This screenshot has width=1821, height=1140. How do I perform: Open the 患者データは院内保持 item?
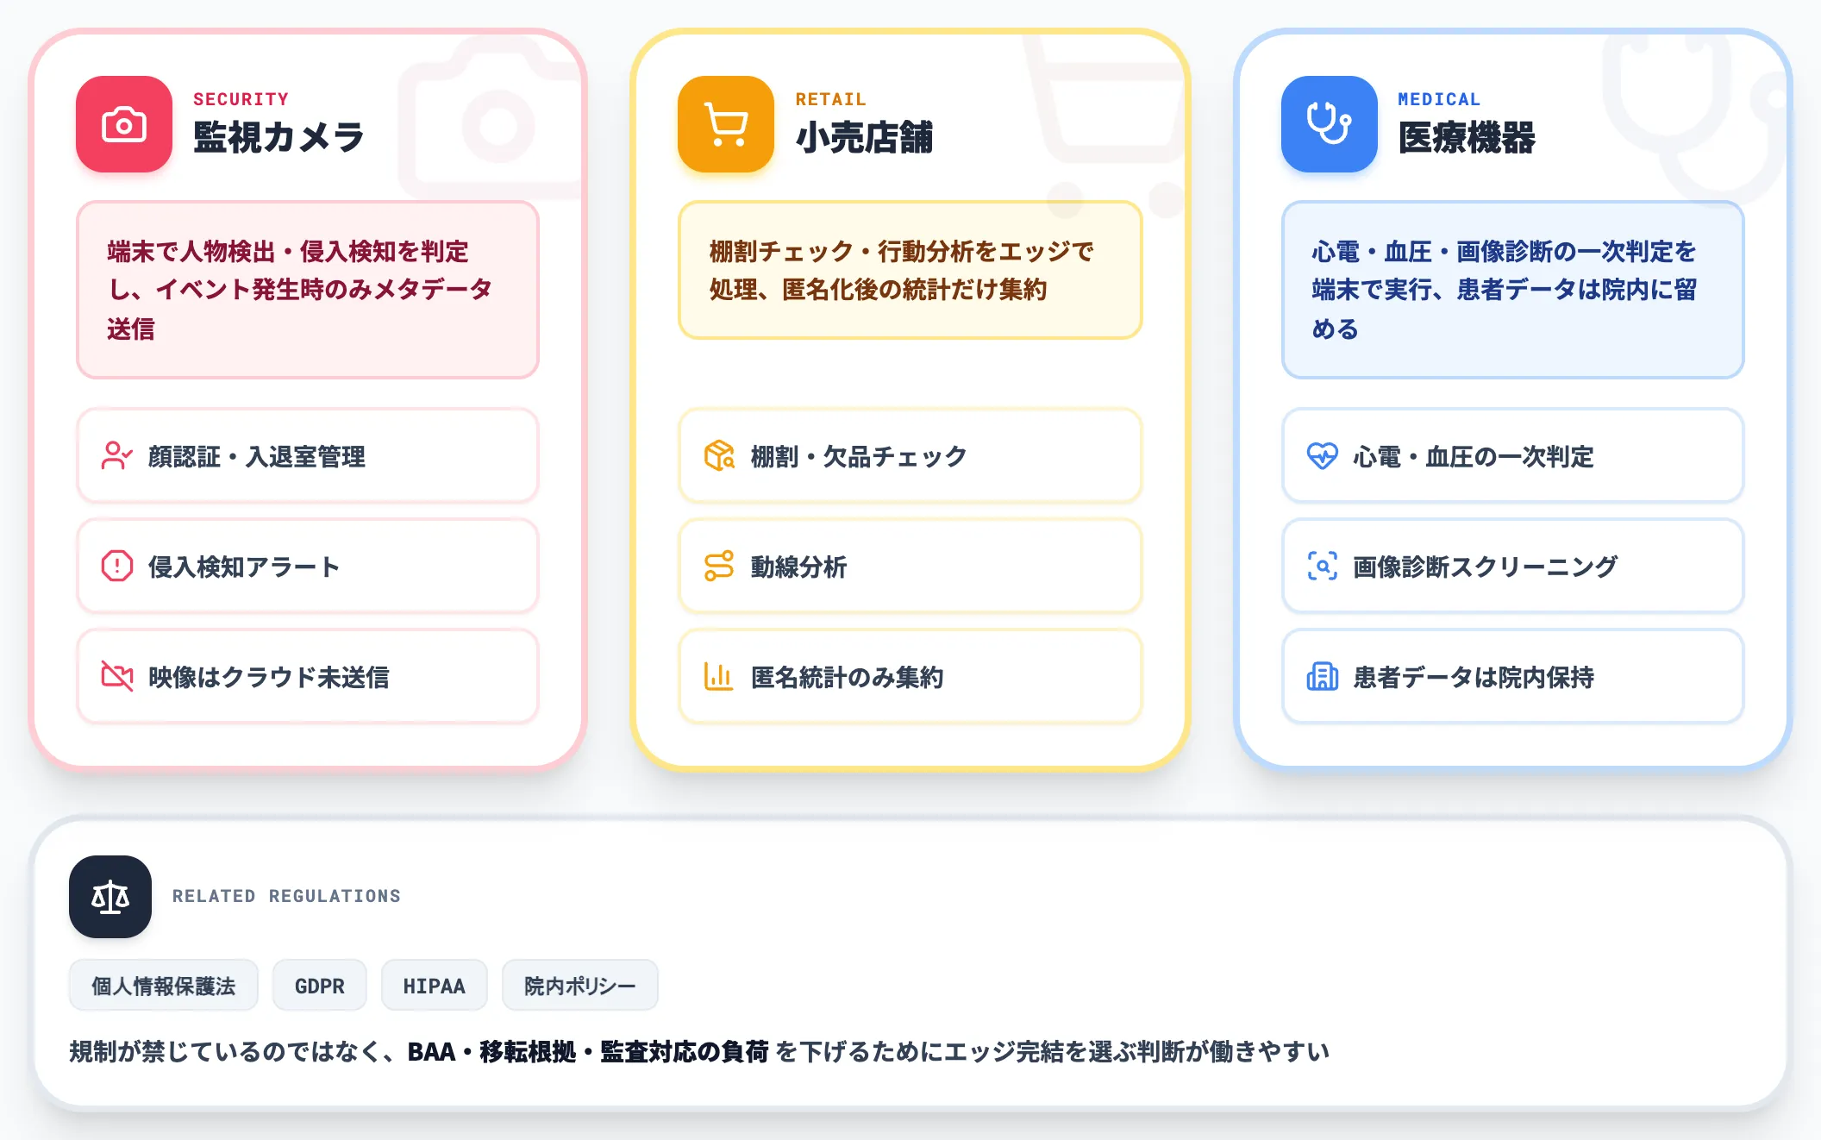(1513, 677)
